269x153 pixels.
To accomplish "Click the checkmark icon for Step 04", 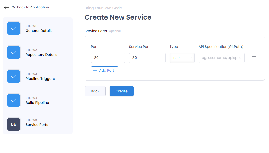I will (x=14, y=100).
